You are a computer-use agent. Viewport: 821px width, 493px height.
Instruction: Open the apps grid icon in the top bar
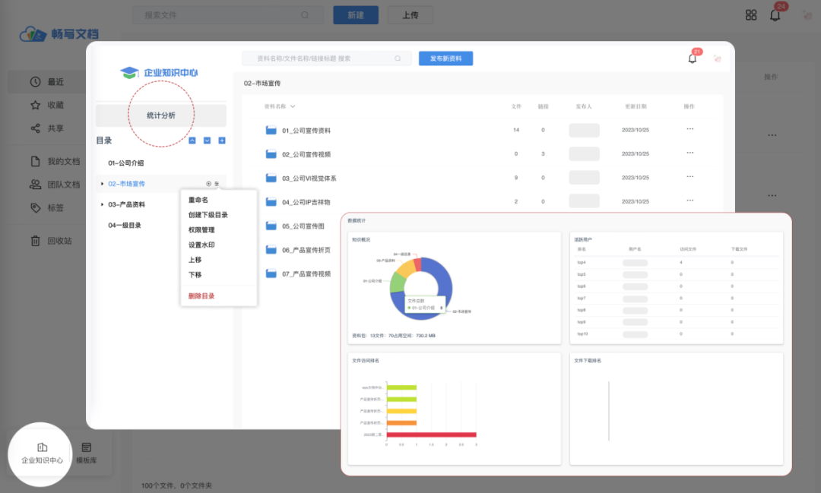(751, 15)
